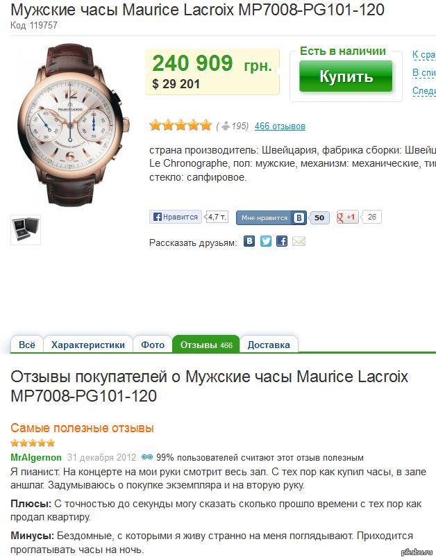Open the MrAlgernon user profile link
The image size is (436, 560).
(36, 457)
